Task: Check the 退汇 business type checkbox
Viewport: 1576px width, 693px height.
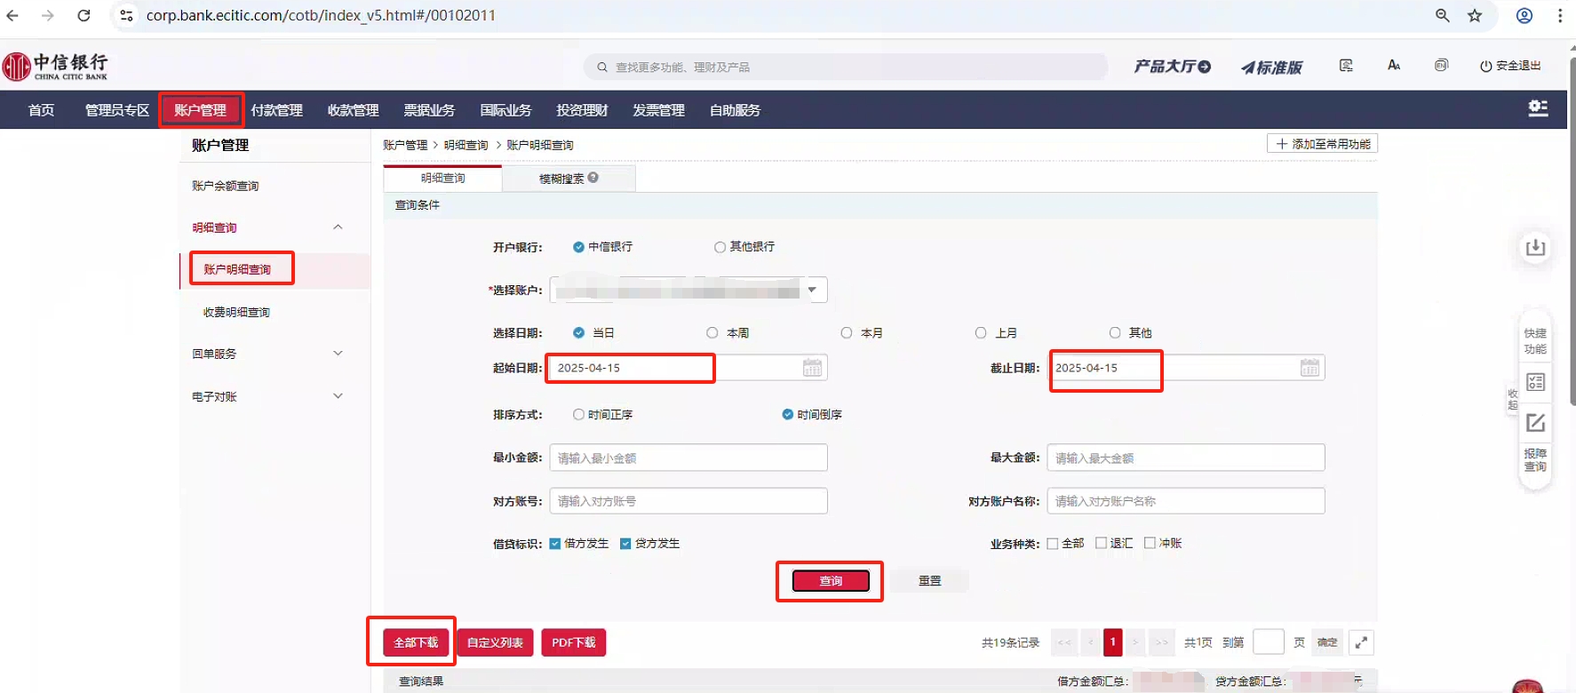Action: [1102, 543]
